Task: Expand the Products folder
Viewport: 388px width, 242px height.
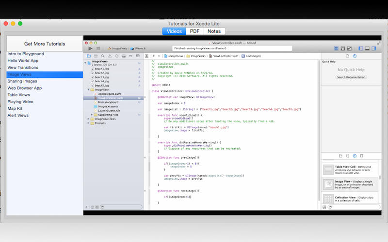Action: [88, 123]
